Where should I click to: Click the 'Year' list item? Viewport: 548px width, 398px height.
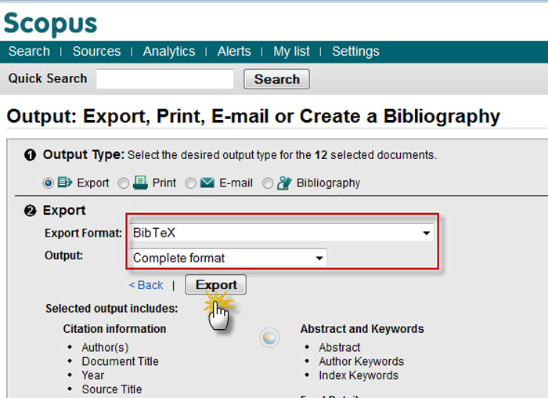(92, 375)
